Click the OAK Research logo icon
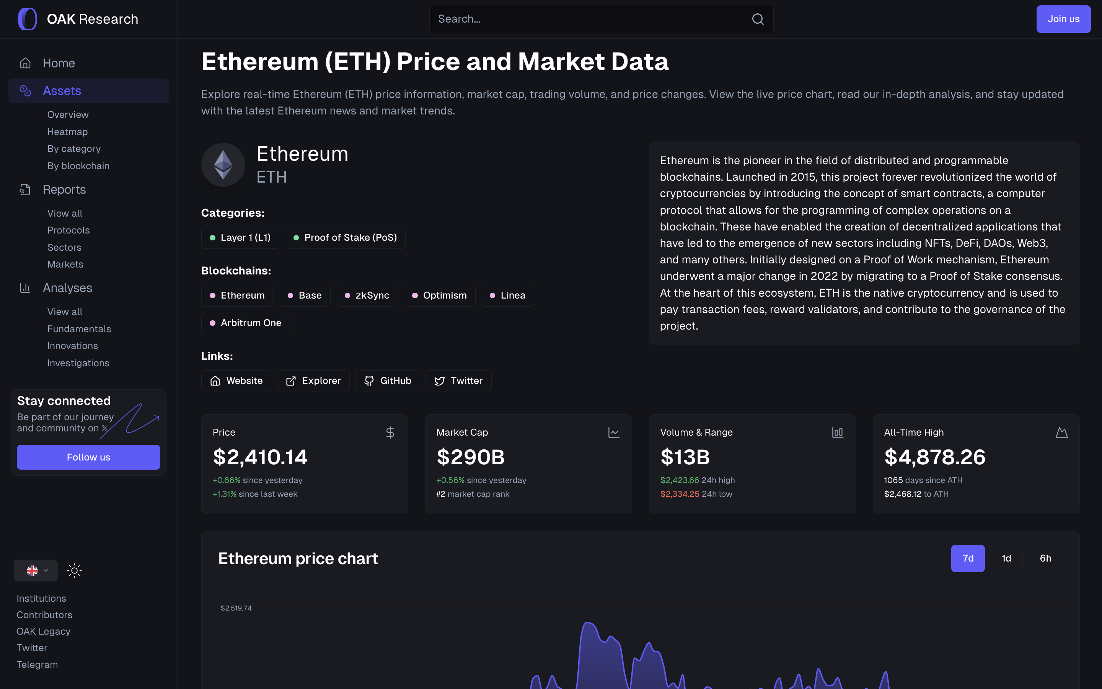Screen dimensions: 1102x689 click(x=27, y=19)
